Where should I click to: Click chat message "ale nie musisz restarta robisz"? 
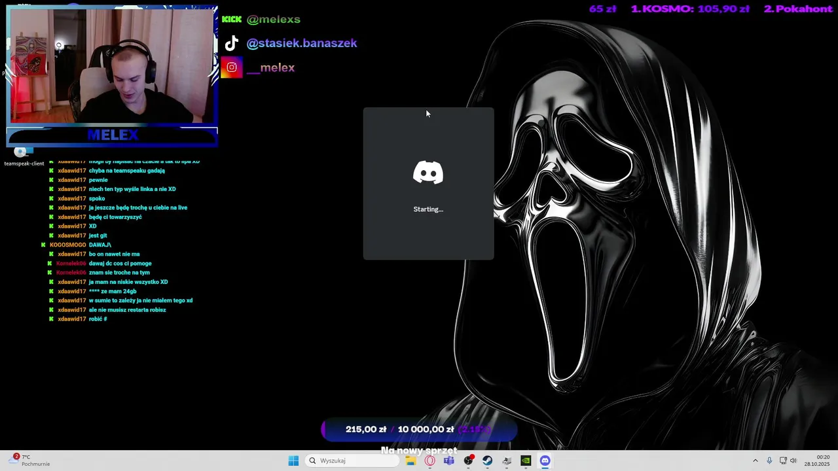point(128,309)
